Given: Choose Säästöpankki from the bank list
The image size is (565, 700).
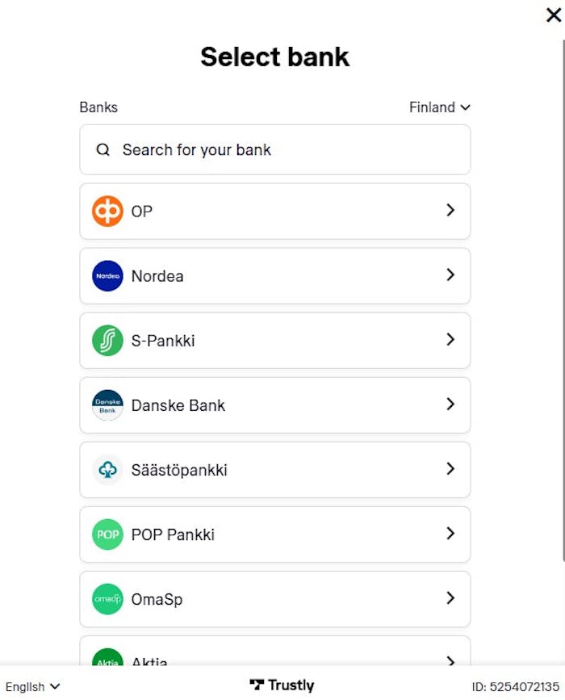Looking at the screenshot, I should pyautogui.click(x=179, y=470).
